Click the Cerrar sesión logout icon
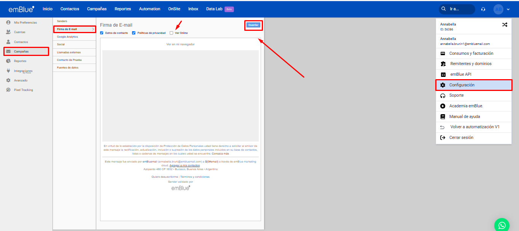Screen dimensions: 519x231 (x=443, y=138)
